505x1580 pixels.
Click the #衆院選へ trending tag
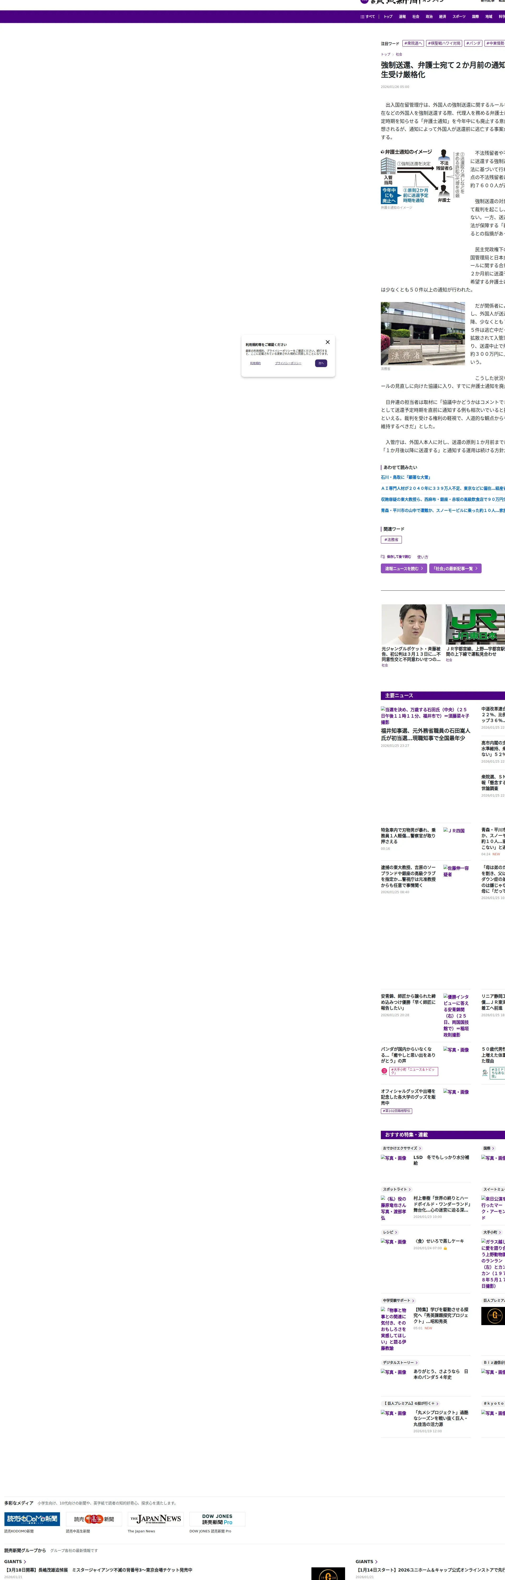[413, 43]
